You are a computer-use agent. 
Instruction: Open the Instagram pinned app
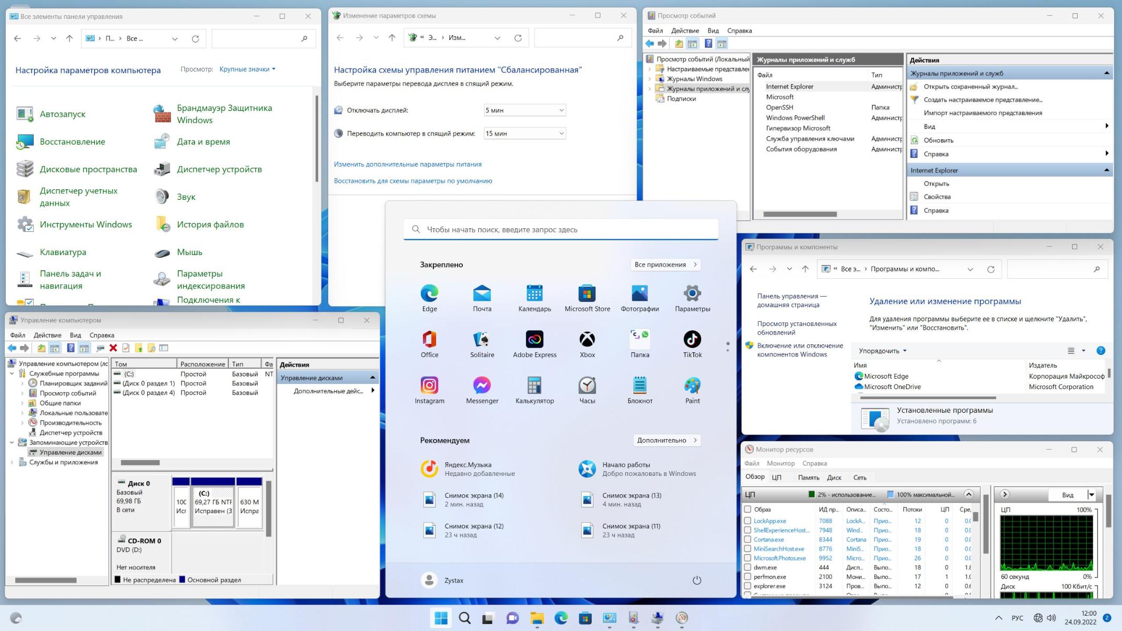[x=429, y=385]
